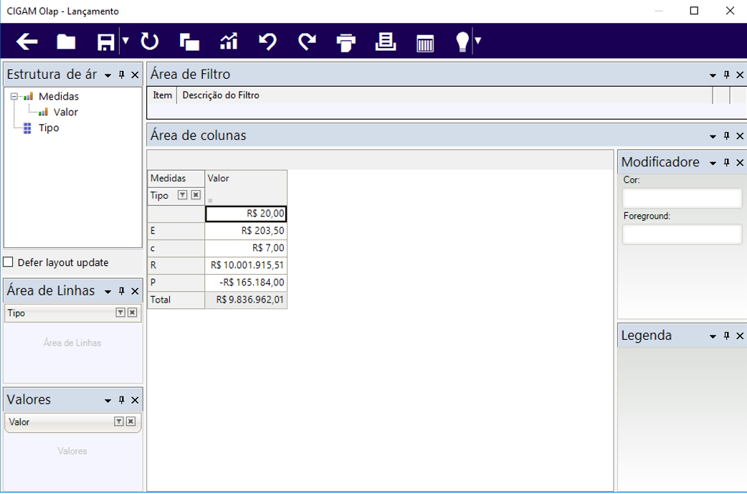747x494 pixels.
Task: Click the refresh icon in toolbar
Action: (150, 42)
